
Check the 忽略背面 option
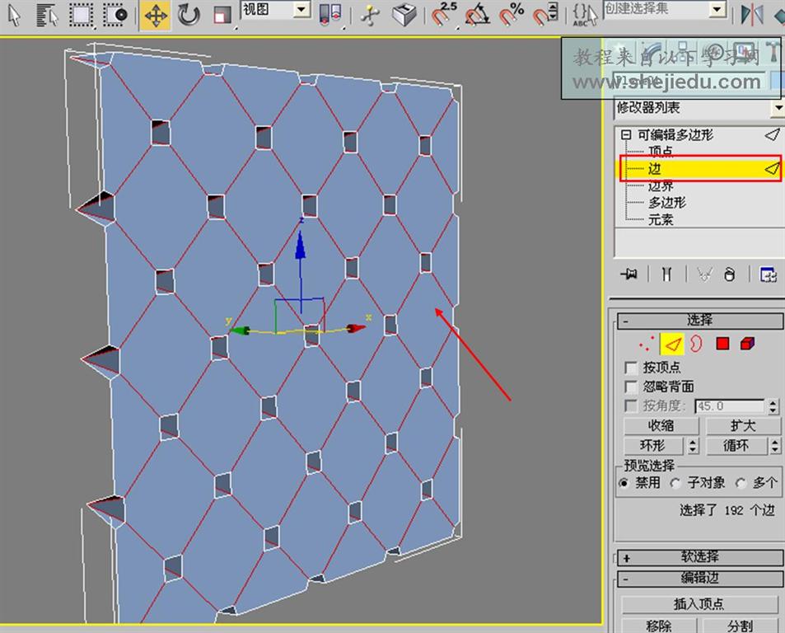(632, 387)
